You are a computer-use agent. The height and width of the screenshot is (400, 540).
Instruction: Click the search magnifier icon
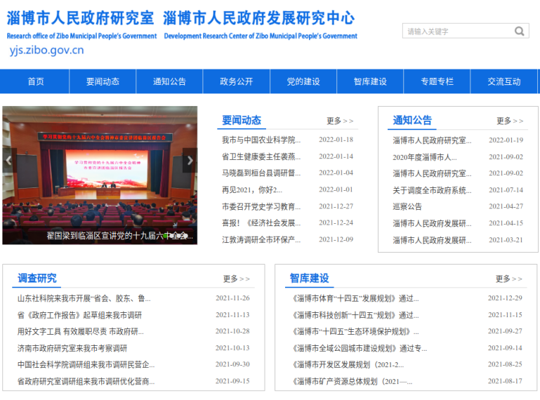519,31
